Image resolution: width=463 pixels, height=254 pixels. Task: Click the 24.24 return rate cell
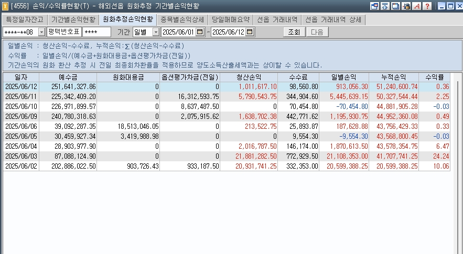[434, 156]
